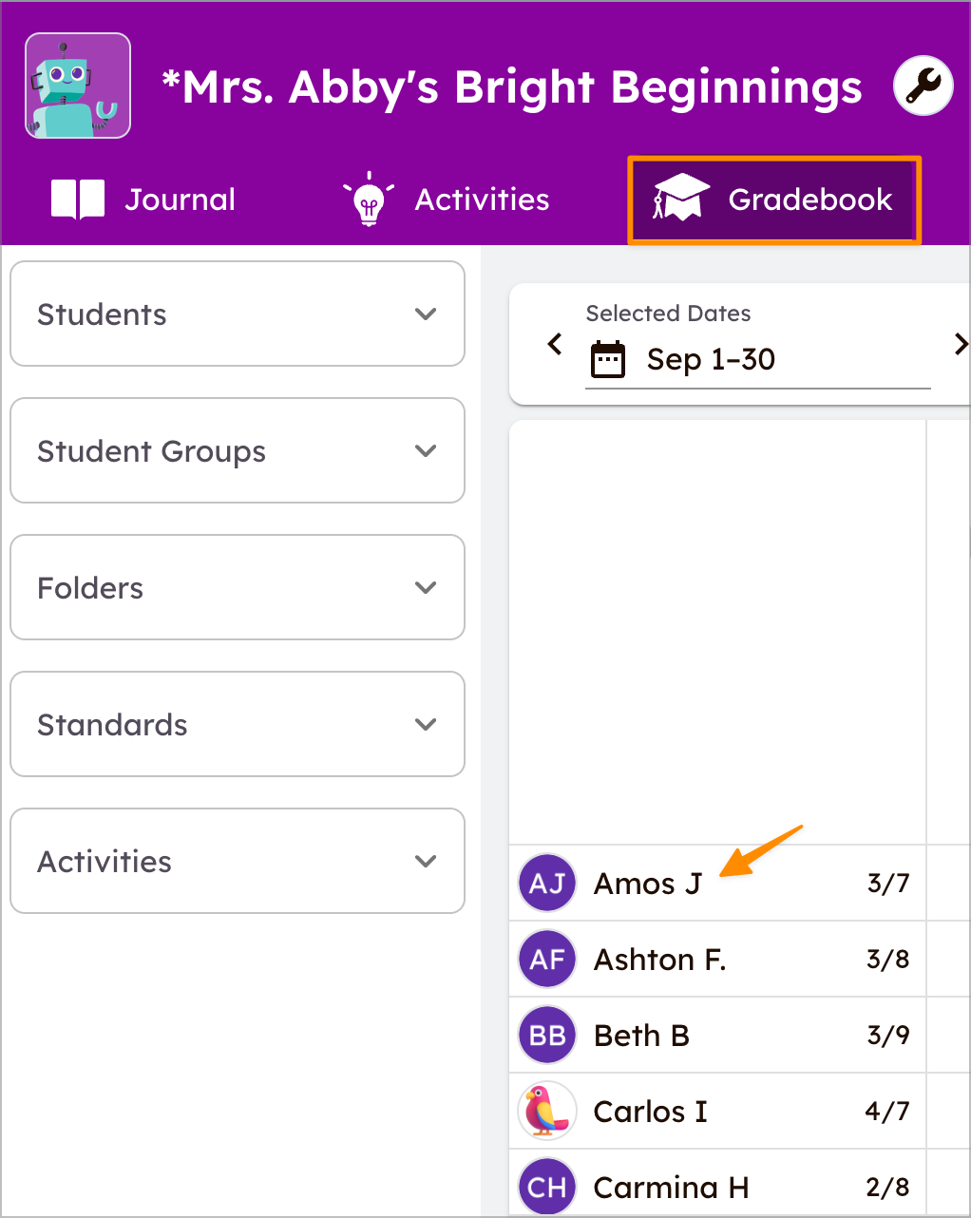Click the Activities lightbulb icon
971x1218 pixels.
point(369,199)
